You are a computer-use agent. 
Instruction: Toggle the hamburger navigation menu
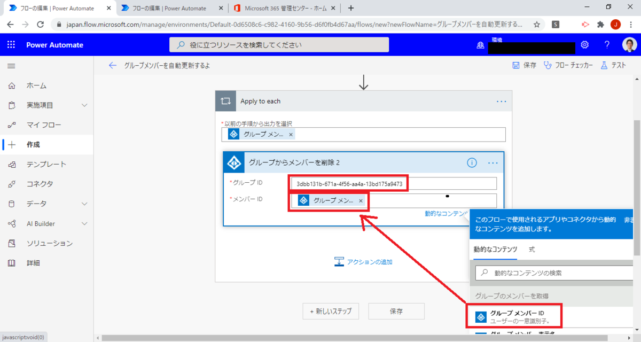point(11,66)
